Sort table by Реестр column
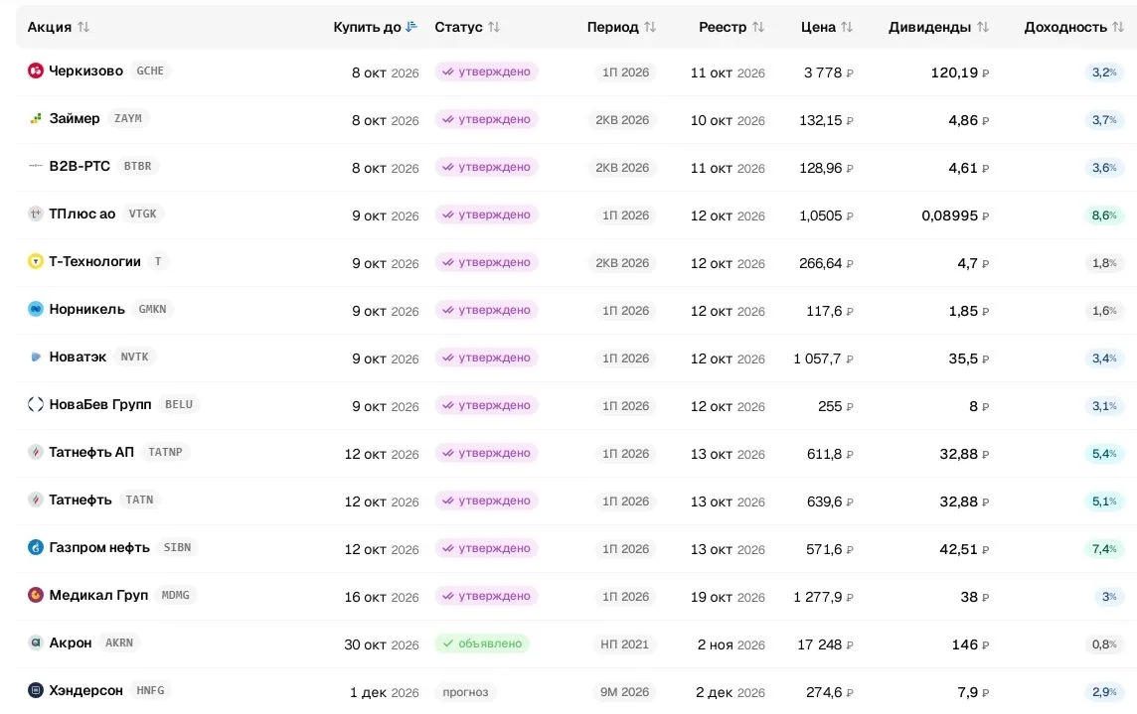The image size is (1137, 714). [731, 27]
